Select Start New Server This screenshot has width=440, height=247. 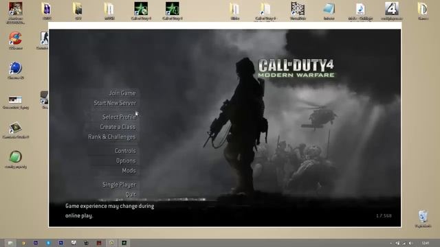(115, 103)
